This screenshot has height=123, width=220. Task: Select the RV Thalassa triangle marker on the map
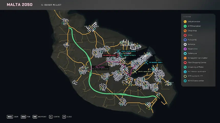(146, 63)
